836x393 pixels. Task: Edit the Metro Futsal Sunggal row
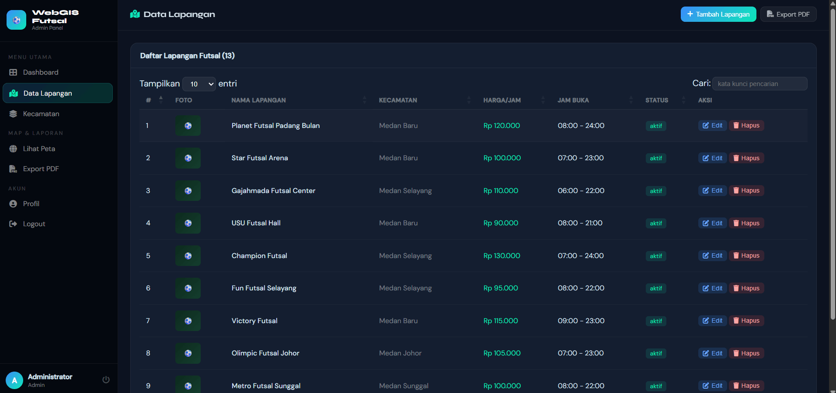click(712, 386)
